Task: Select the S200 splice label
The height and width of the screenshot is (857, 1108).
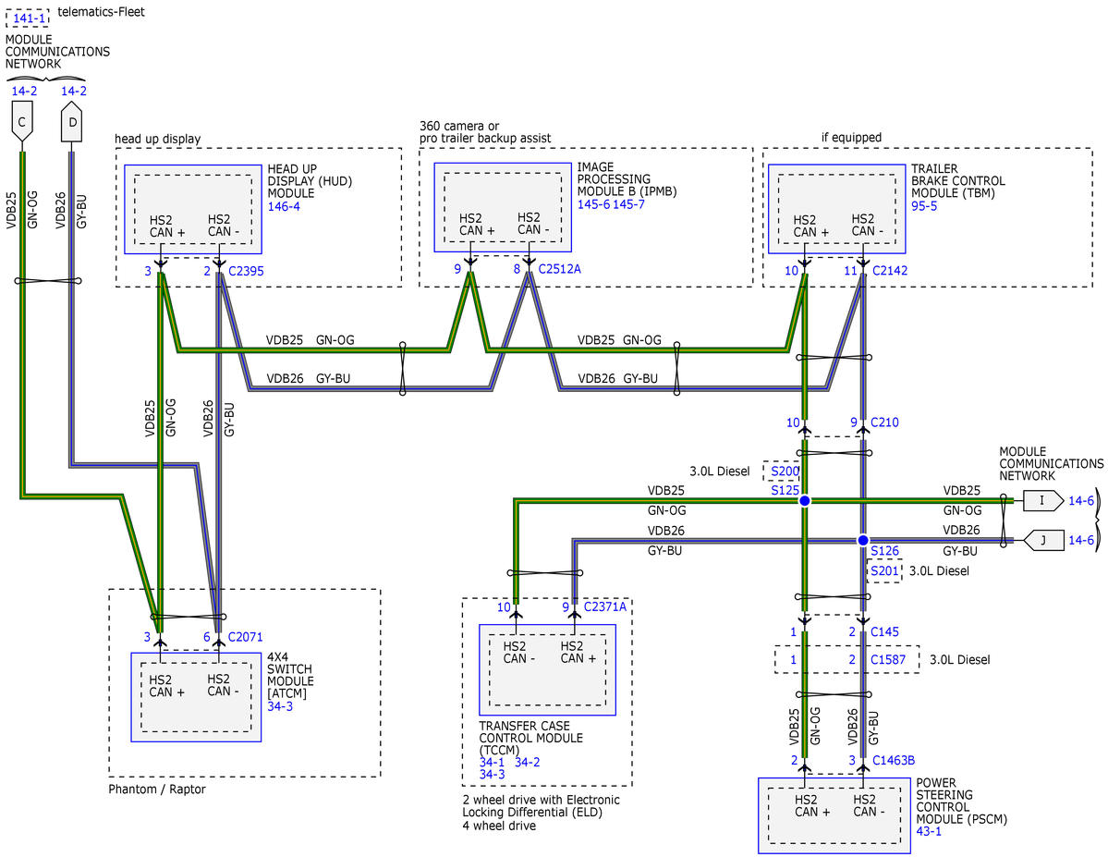Action: 785,471
